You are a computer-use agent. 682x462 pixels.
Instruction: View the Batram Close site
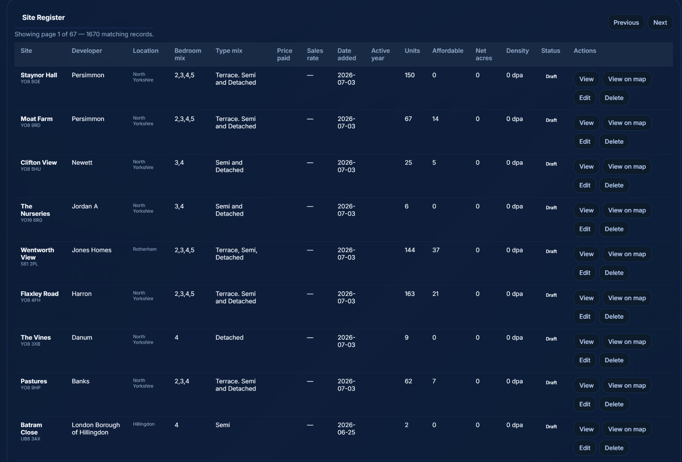[586, 429]
